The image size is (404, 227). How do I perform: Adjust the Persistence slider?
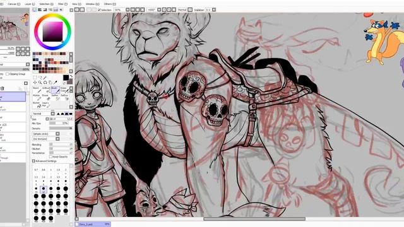click(61, 153)
